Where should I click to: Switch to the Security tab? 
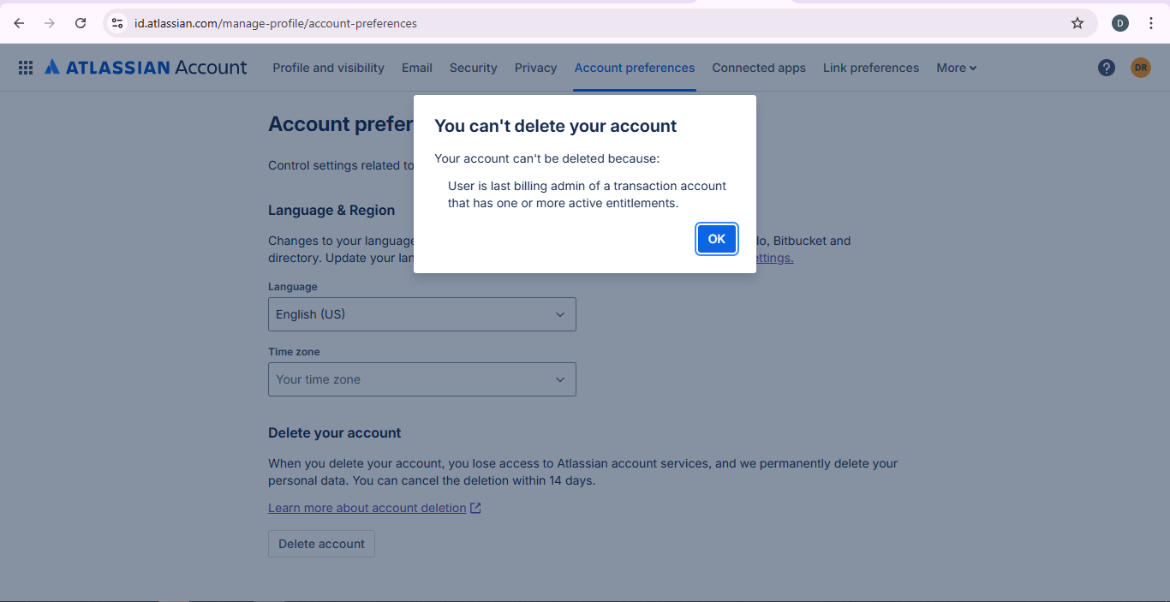[x=473, y=68]
